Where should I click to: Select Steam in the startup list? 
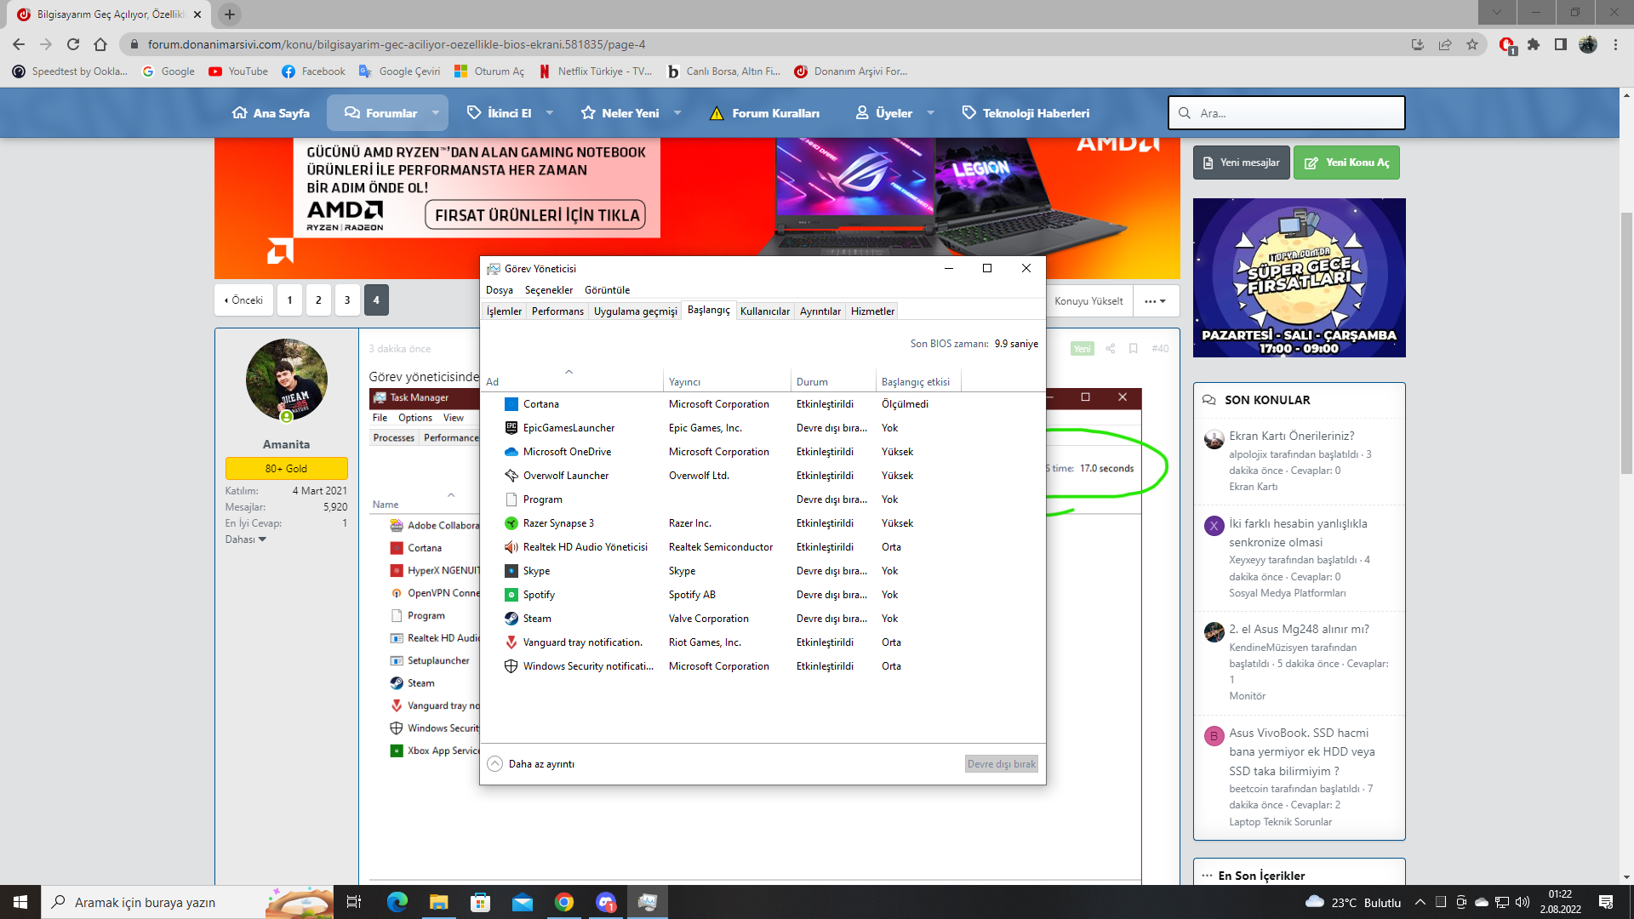pyautogui.click(x=537, y=619)
